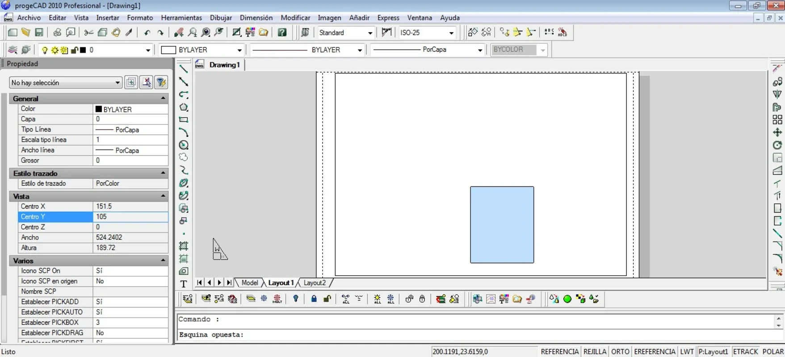
Task: Click the Print icon
Action: coord(57,33)
